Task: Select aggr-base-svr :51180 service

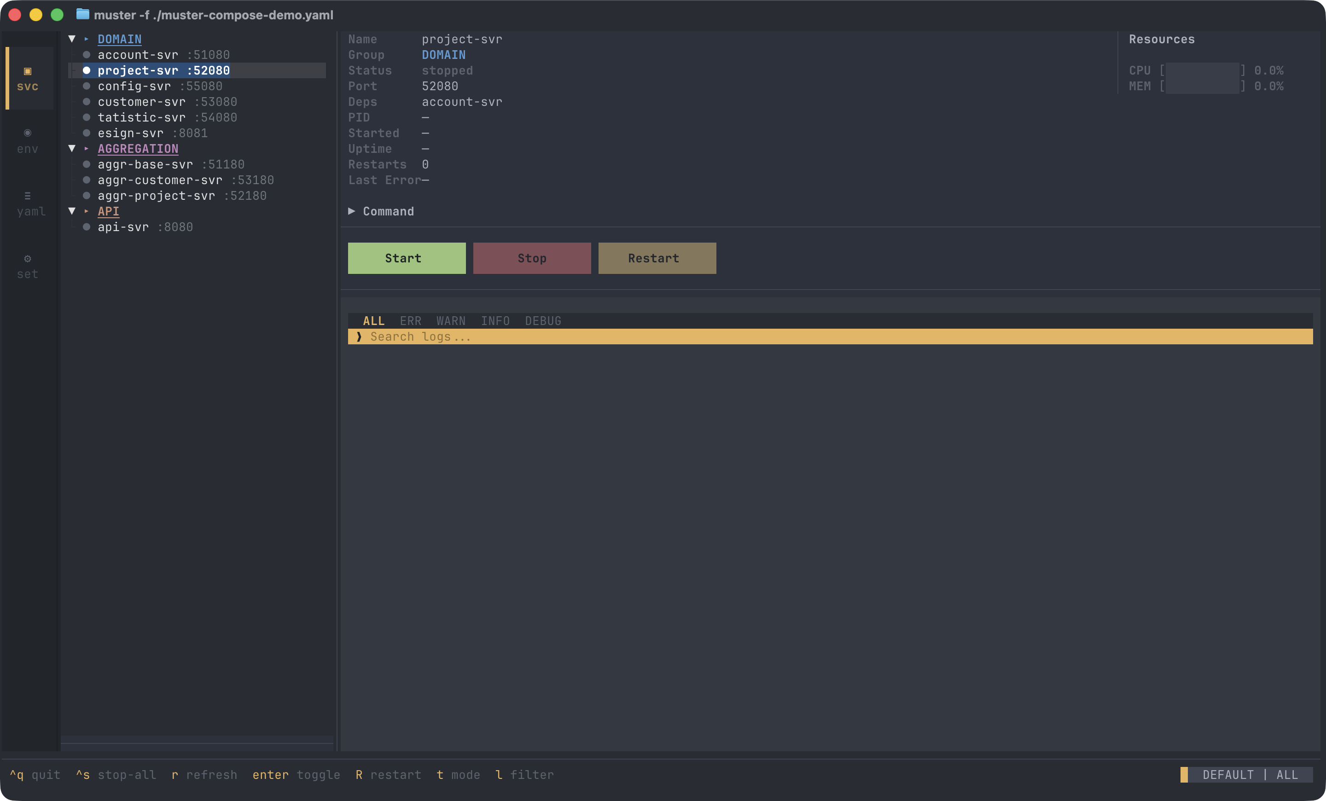Action: pyautogui.click(x=171, y=165)
